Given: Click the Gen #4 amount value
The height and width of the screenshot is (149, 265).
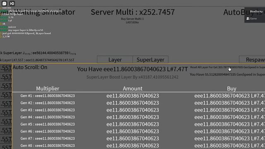Looking at the screenshot, I should 132,117.
